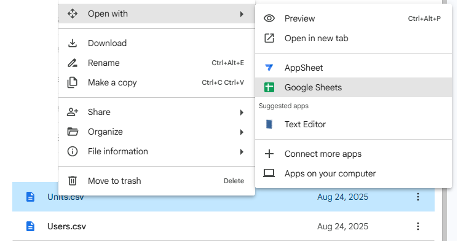
Task: Click the Suggested apps heading
Action: (283, 106)
